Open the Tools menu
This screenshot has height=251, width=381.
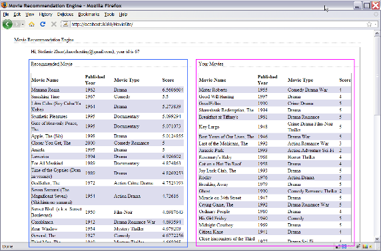(109, 15)
